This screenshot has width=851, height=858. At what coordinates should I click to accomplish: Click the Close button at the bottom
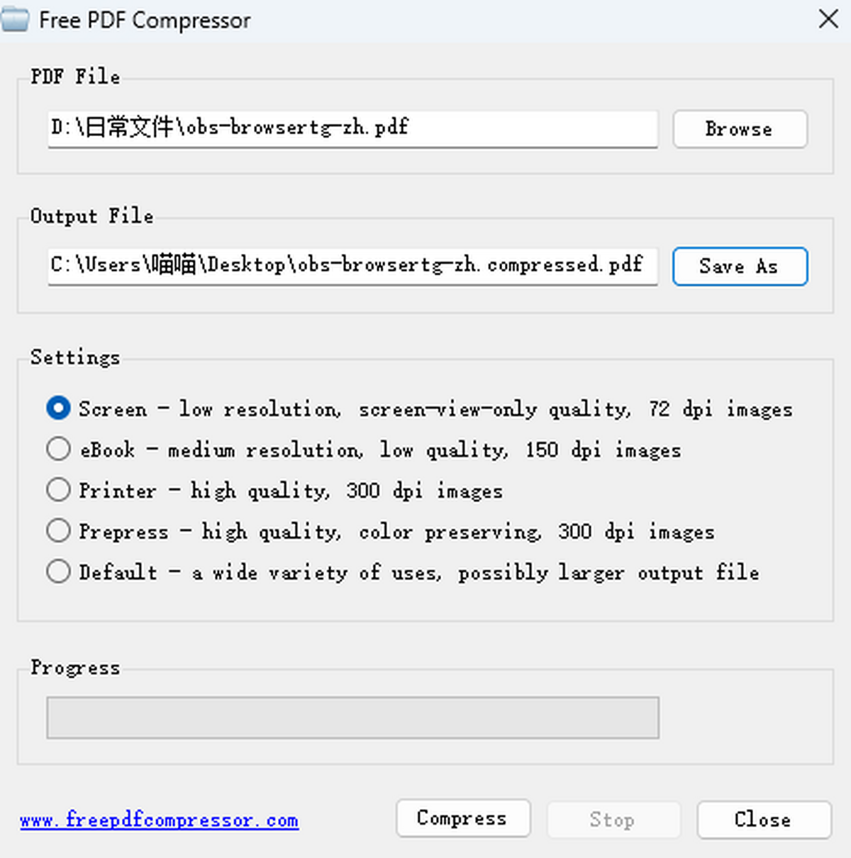764,820
